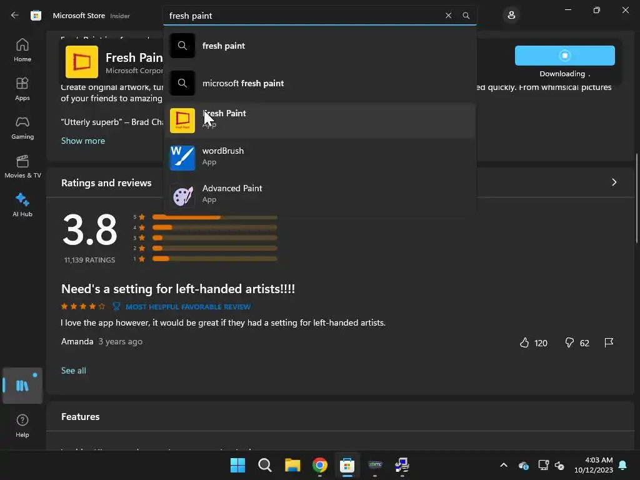Click the 4 star rating bar
Screen dimensions: 640x480
pyautogui.click(x=215, y=227)
